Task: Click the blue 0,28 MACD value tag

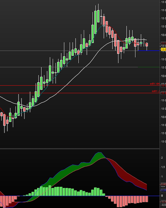Action: point(163,190)
